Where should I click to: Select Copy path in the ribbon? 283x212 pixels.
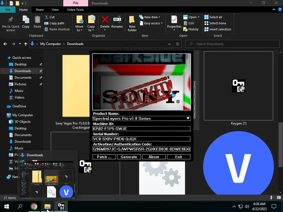click(x=54, y=23)
